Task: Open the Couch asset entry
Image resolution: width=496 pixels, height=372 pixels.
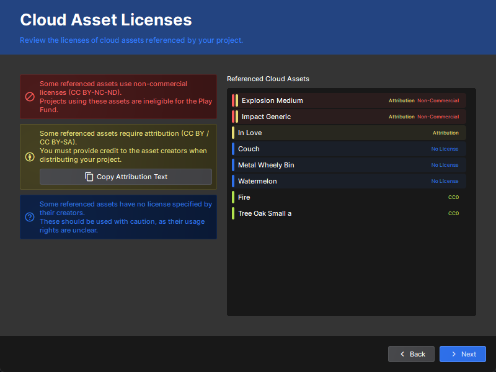Action: coord(348,149)
